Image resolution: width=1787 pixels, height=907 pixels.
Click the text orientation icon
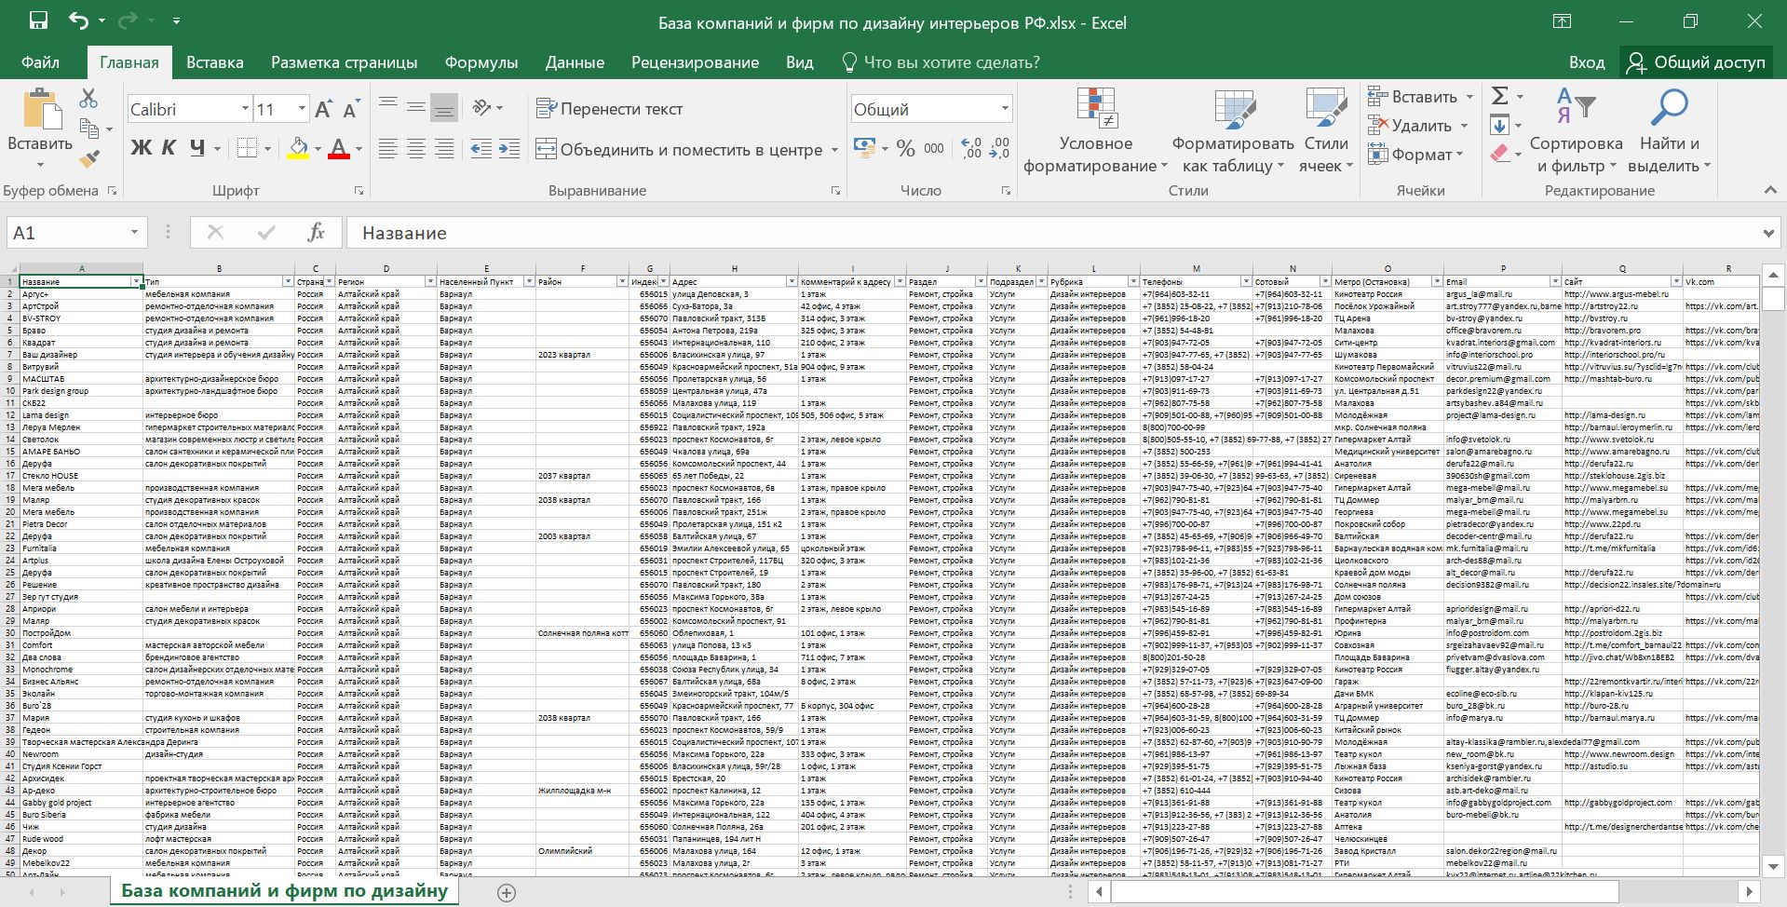481,108
